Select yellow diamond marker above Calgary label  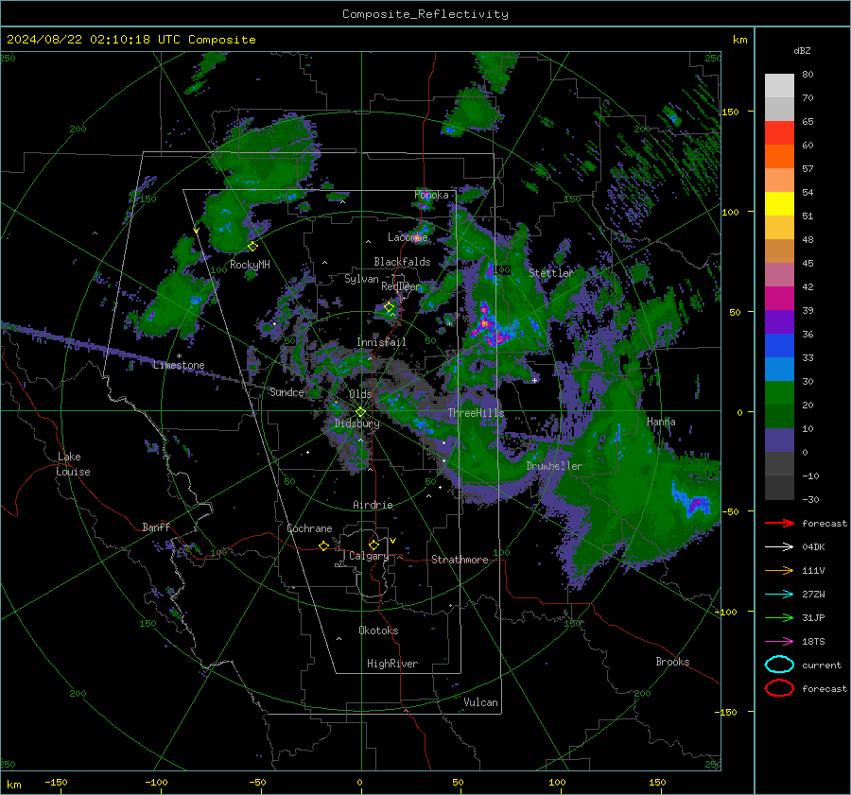pyautogui.click(x=373, y=544)
